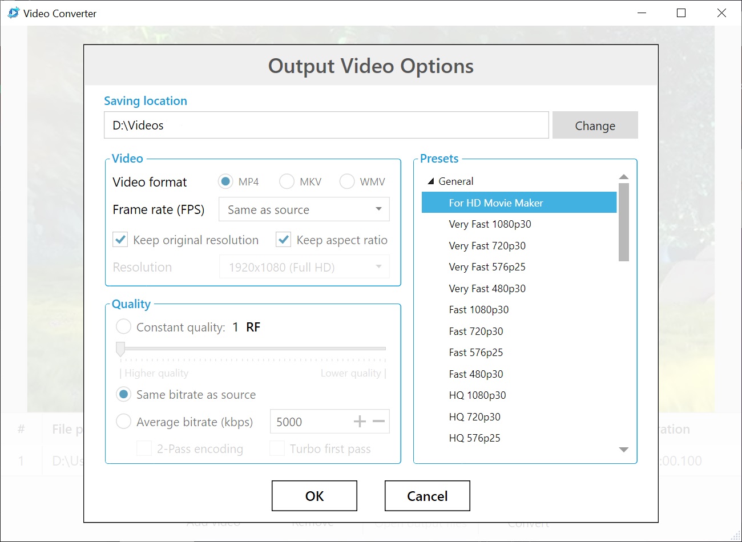
Task: Pick the HQ 720p30 preset
Action: pyautogui.click(x=474, y=417)
